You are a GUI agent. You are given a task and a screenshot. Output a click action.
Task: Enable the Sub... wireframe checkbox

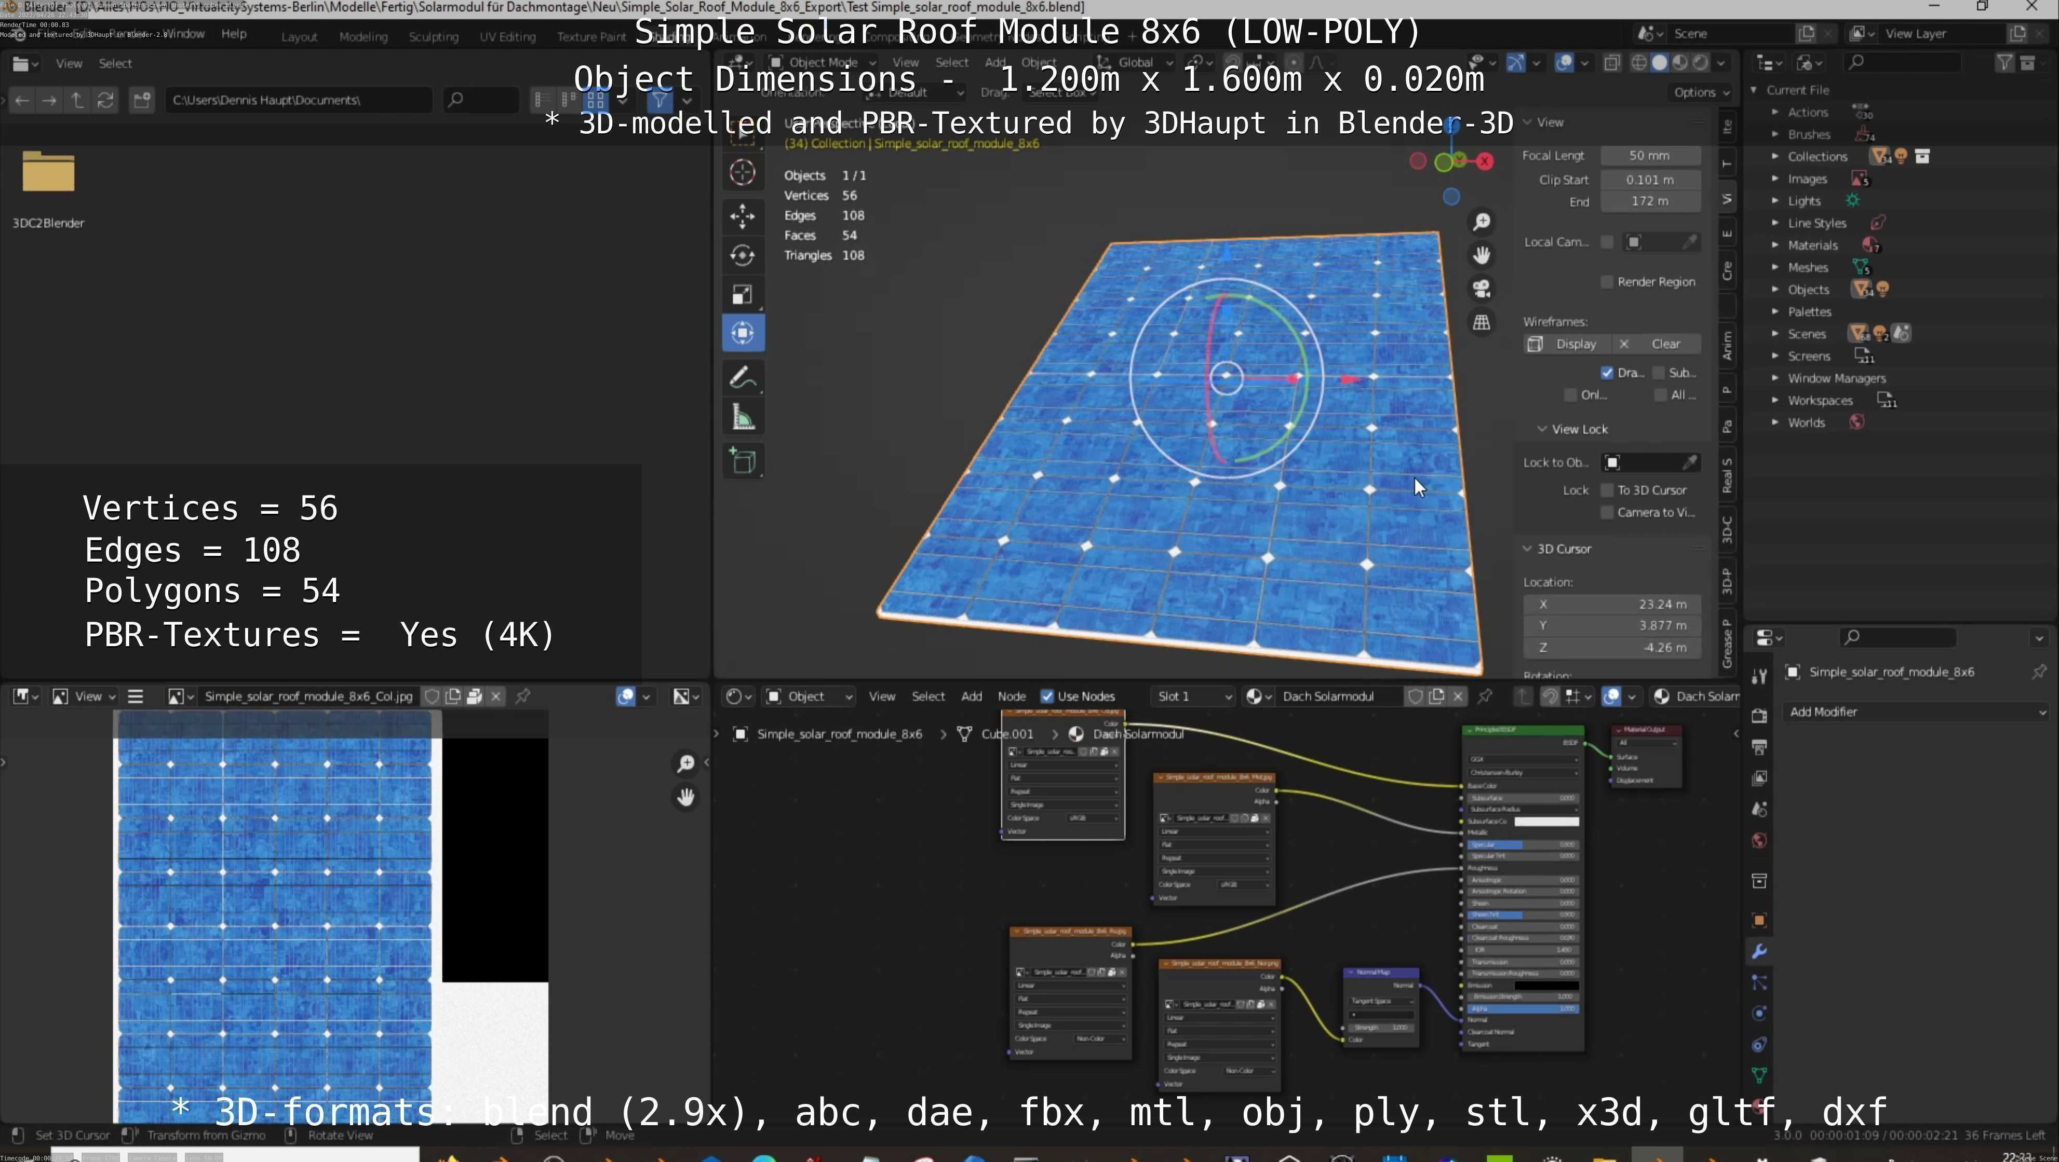(1659, 373)
